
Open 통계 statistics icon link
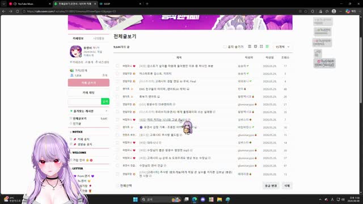pyautogui.click(x=89, y=62)
